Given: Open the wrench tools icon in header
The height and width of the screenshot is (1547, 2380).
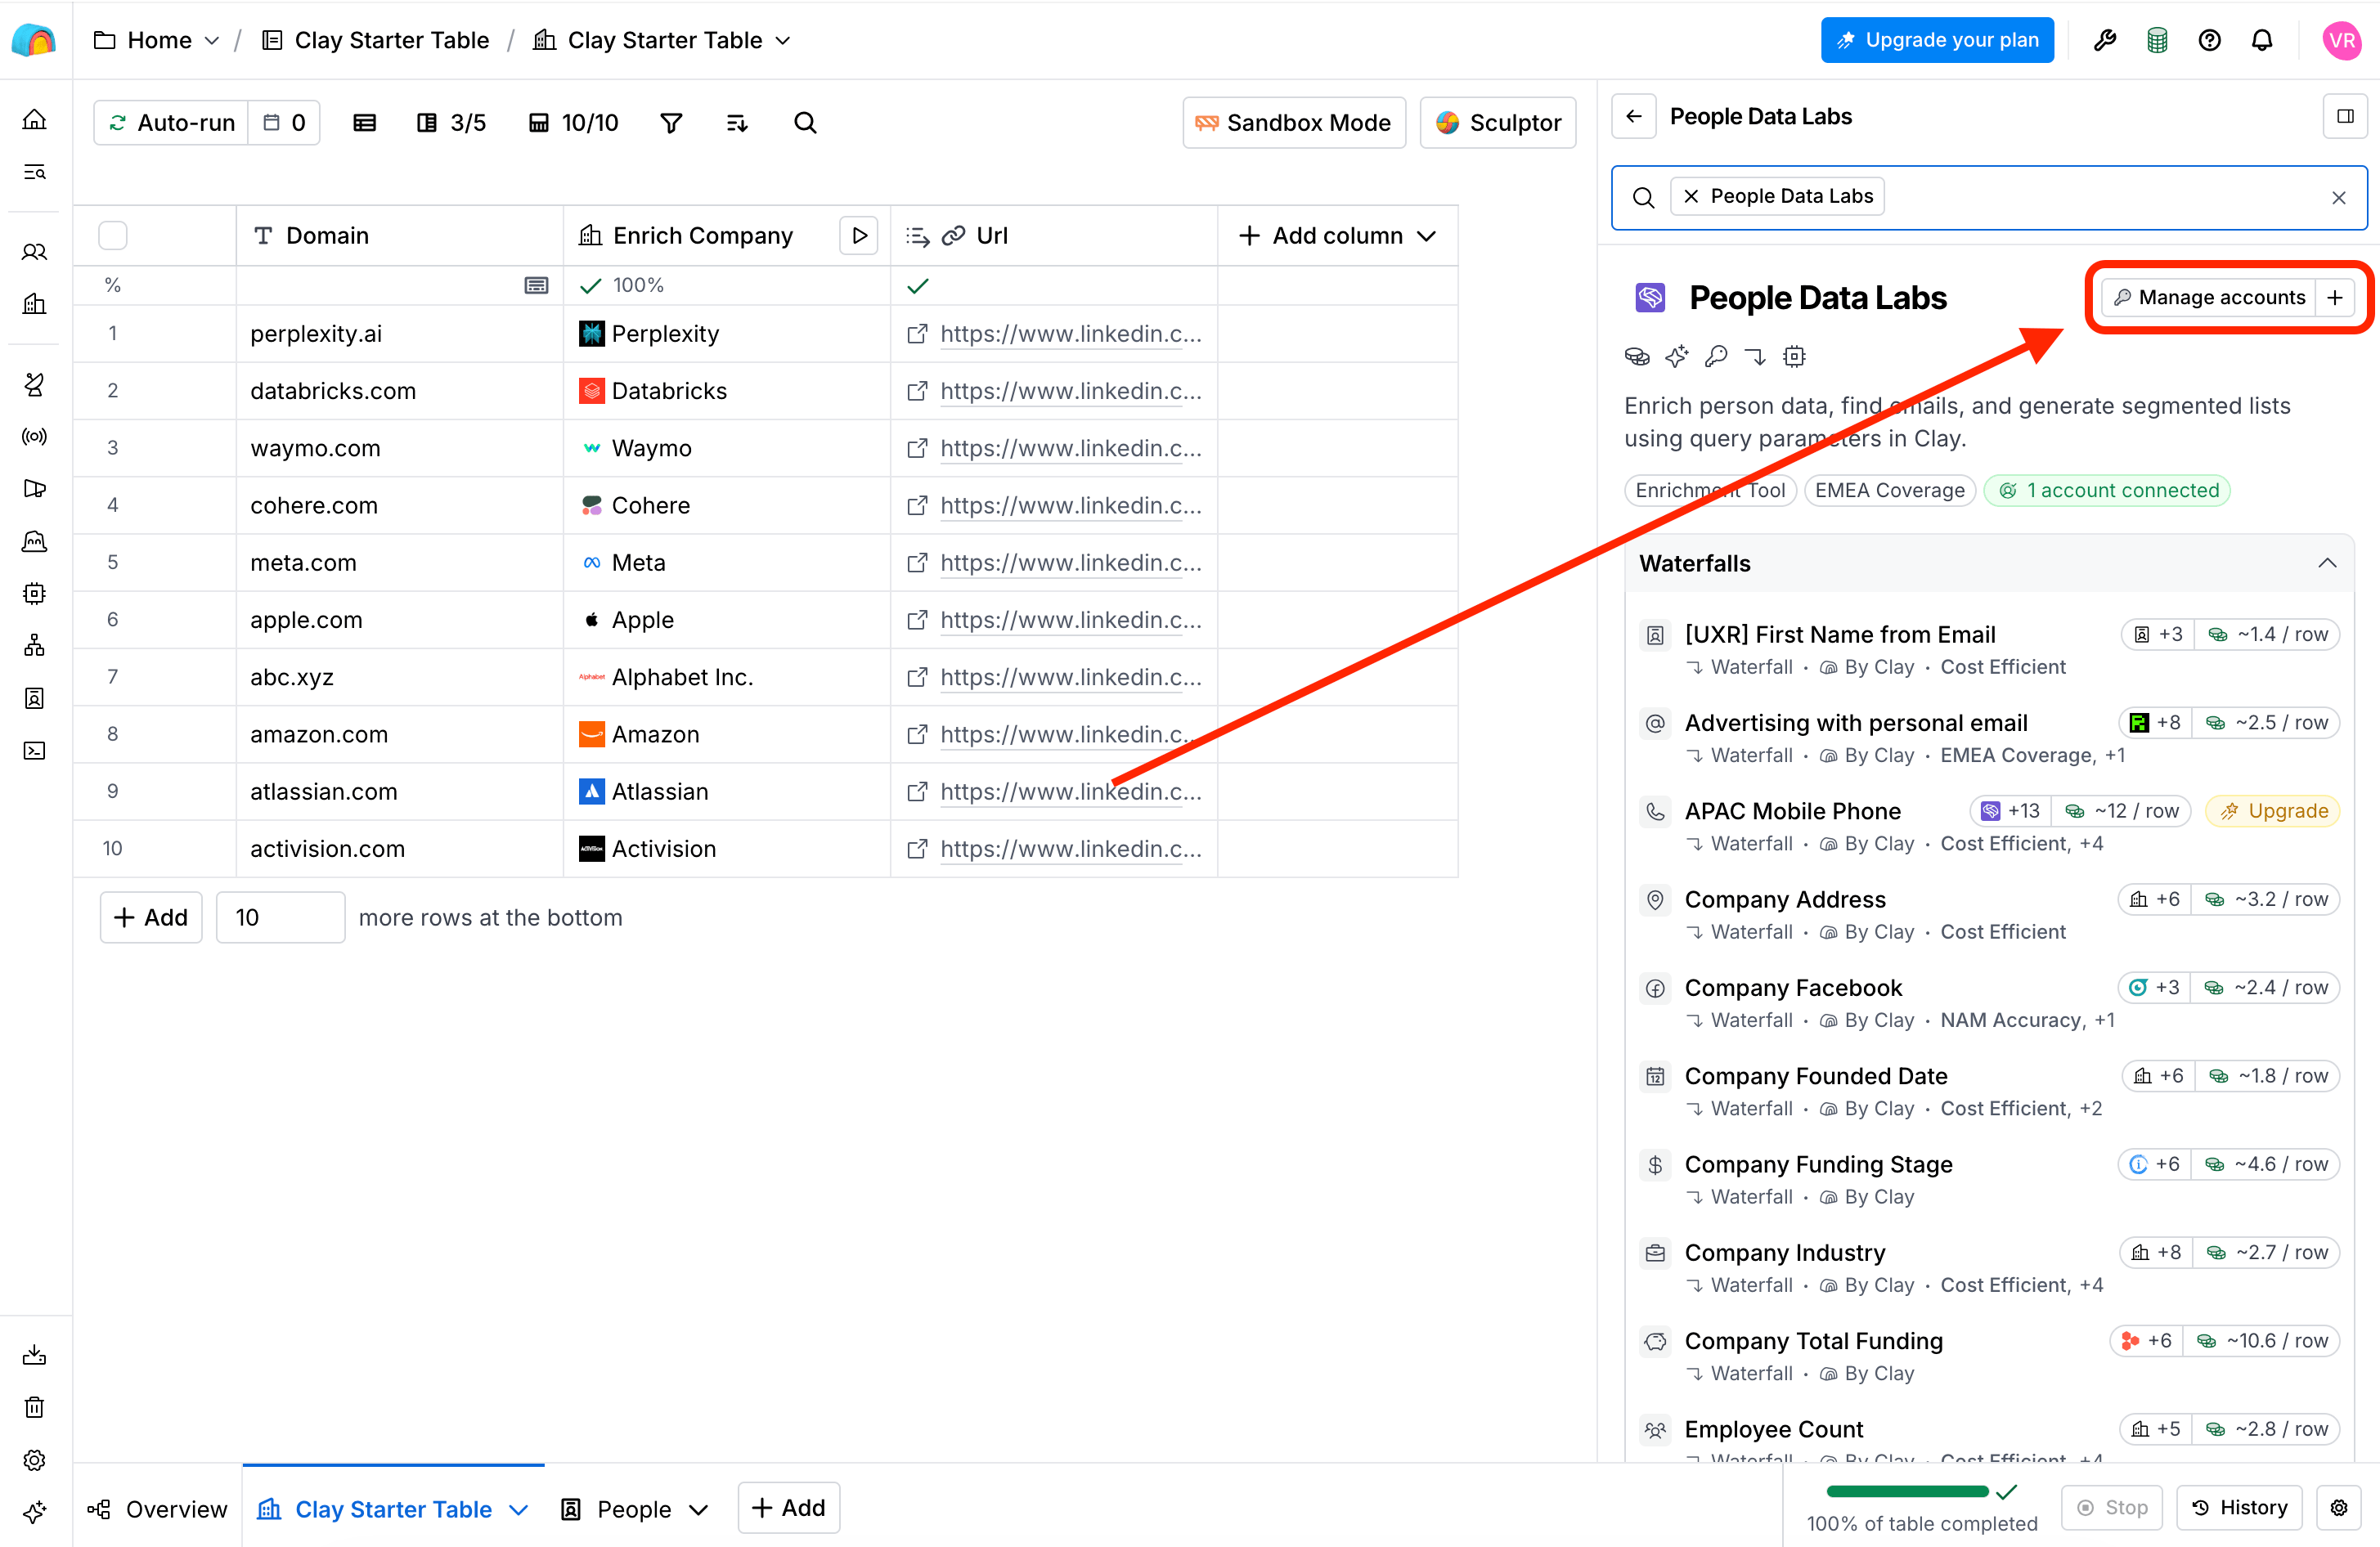Looking at the screenshot, I should click(2105, 40).
